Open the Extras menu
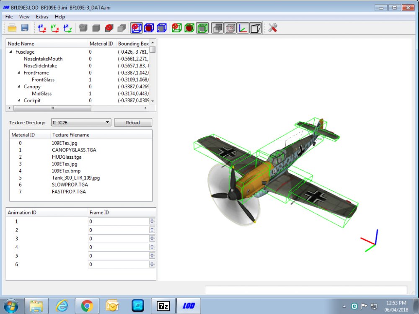Viewport: 419px width, 314px height. pyautogui.click(x=42, y=17)
